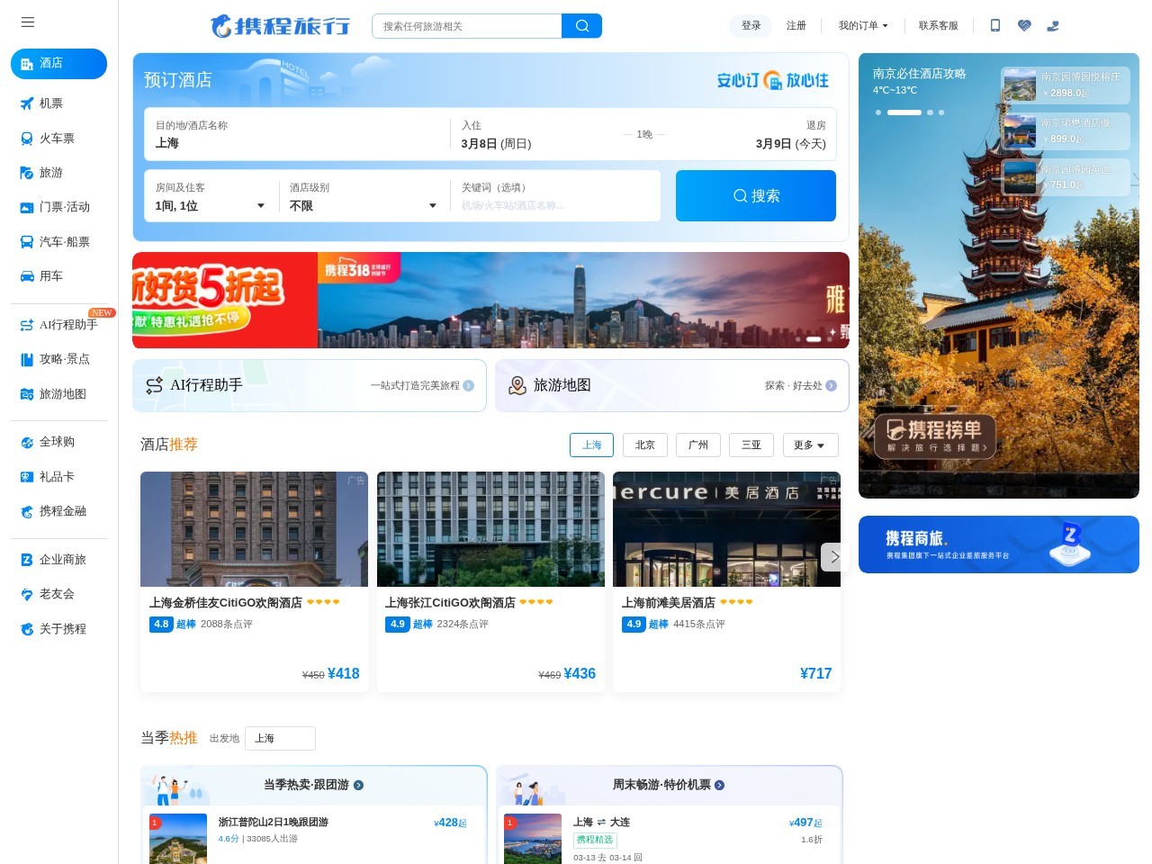Open the 登录 link

point(751,26)
